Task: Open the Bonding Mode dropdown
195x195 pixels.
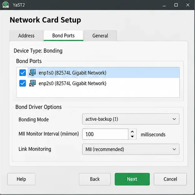Action: pos(131,119)
